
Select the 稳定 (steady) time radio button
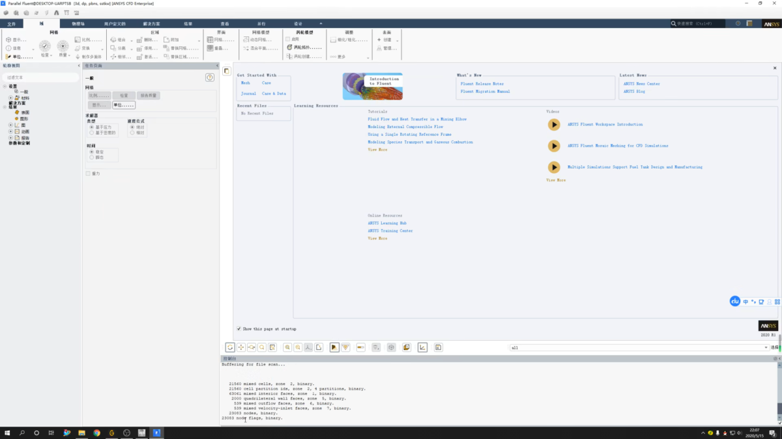point(91,152)
